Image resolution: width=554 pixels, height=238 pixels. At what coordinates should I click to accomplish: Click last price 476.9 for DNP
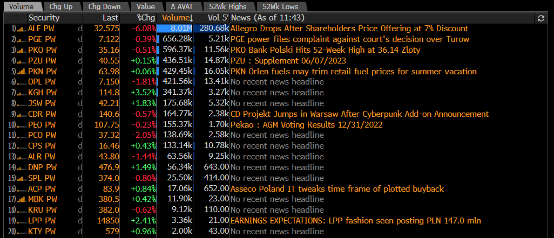click(x=108, y=167)
